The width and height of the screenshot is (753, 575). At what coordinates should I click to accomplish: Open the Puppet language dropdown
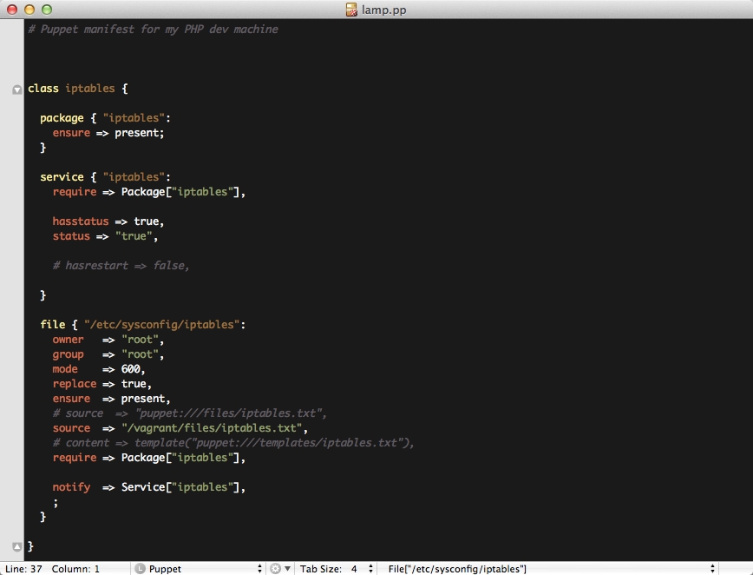click(199, 569)
